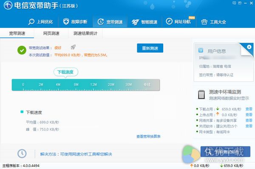Viewport: 255px width, 169px height.
Task: Click the download-arrow corner icon of 用户信息
Action: pos(249,47)
